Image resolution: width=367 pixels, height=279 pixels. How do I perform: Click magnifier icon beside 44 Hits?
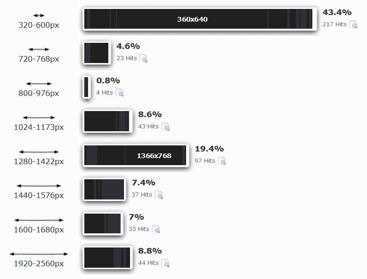point(165,263)
